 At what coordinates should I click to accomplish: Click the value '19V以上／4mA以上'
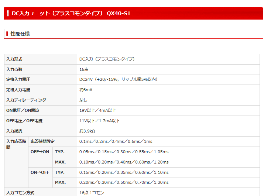(97, 110)
